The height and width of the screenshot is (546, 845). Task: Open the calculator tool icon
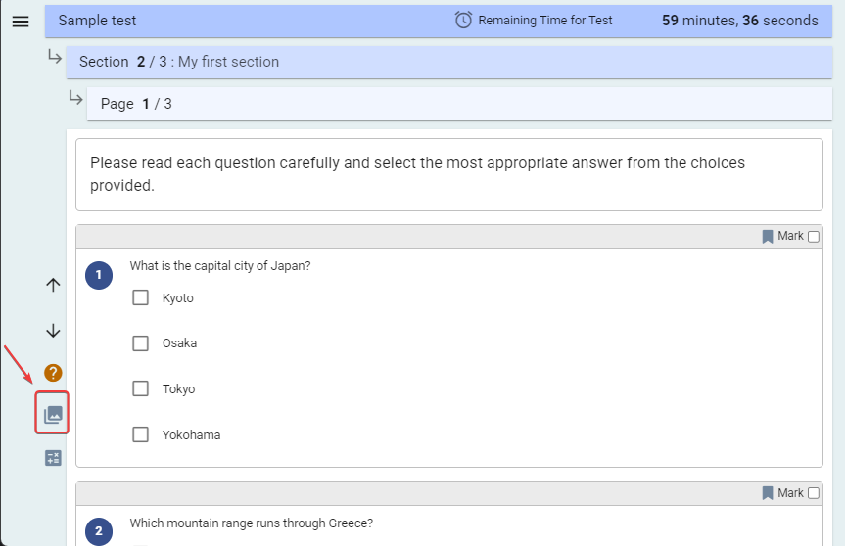coord(53,458)
